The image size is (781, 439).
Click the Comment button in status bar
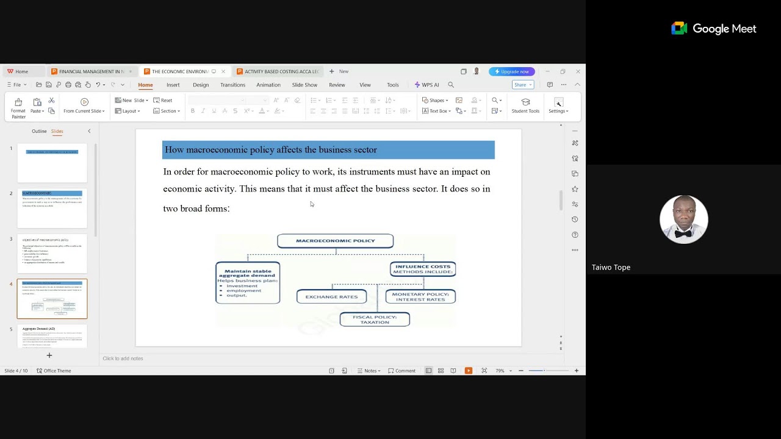point(401,371)
